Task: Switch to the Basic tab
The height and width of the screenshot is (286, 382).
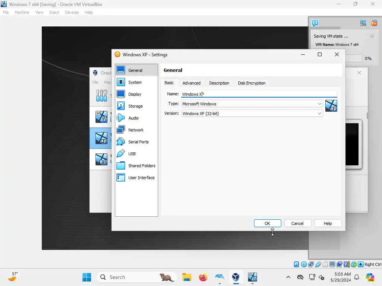Action: (169, 83)
